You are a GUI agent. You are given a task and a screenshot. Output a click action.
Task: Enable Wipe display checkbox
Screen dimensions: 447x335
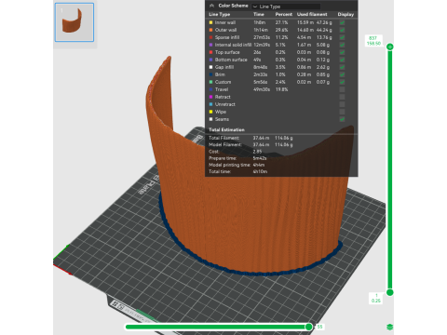point(342,112)
